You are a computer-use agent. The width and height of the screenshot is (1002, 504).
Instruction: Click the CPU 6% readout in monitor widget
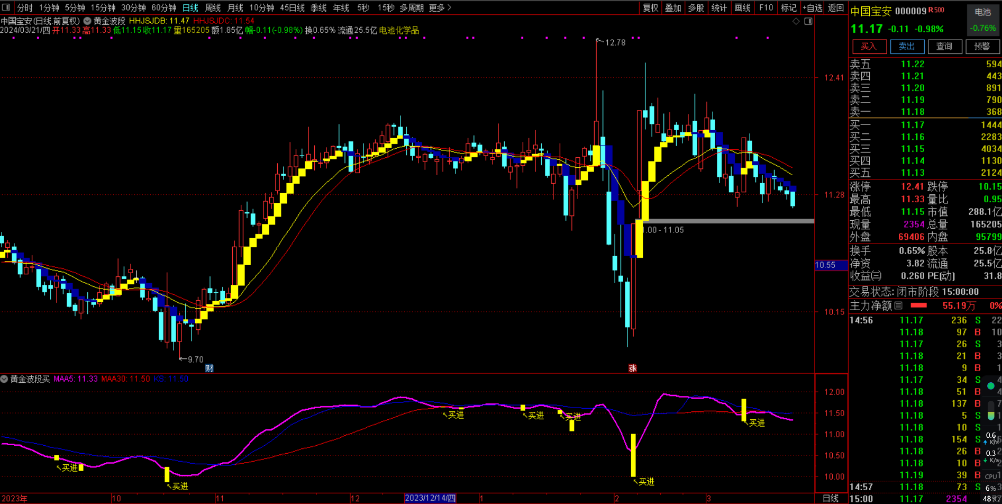point(991,482)
